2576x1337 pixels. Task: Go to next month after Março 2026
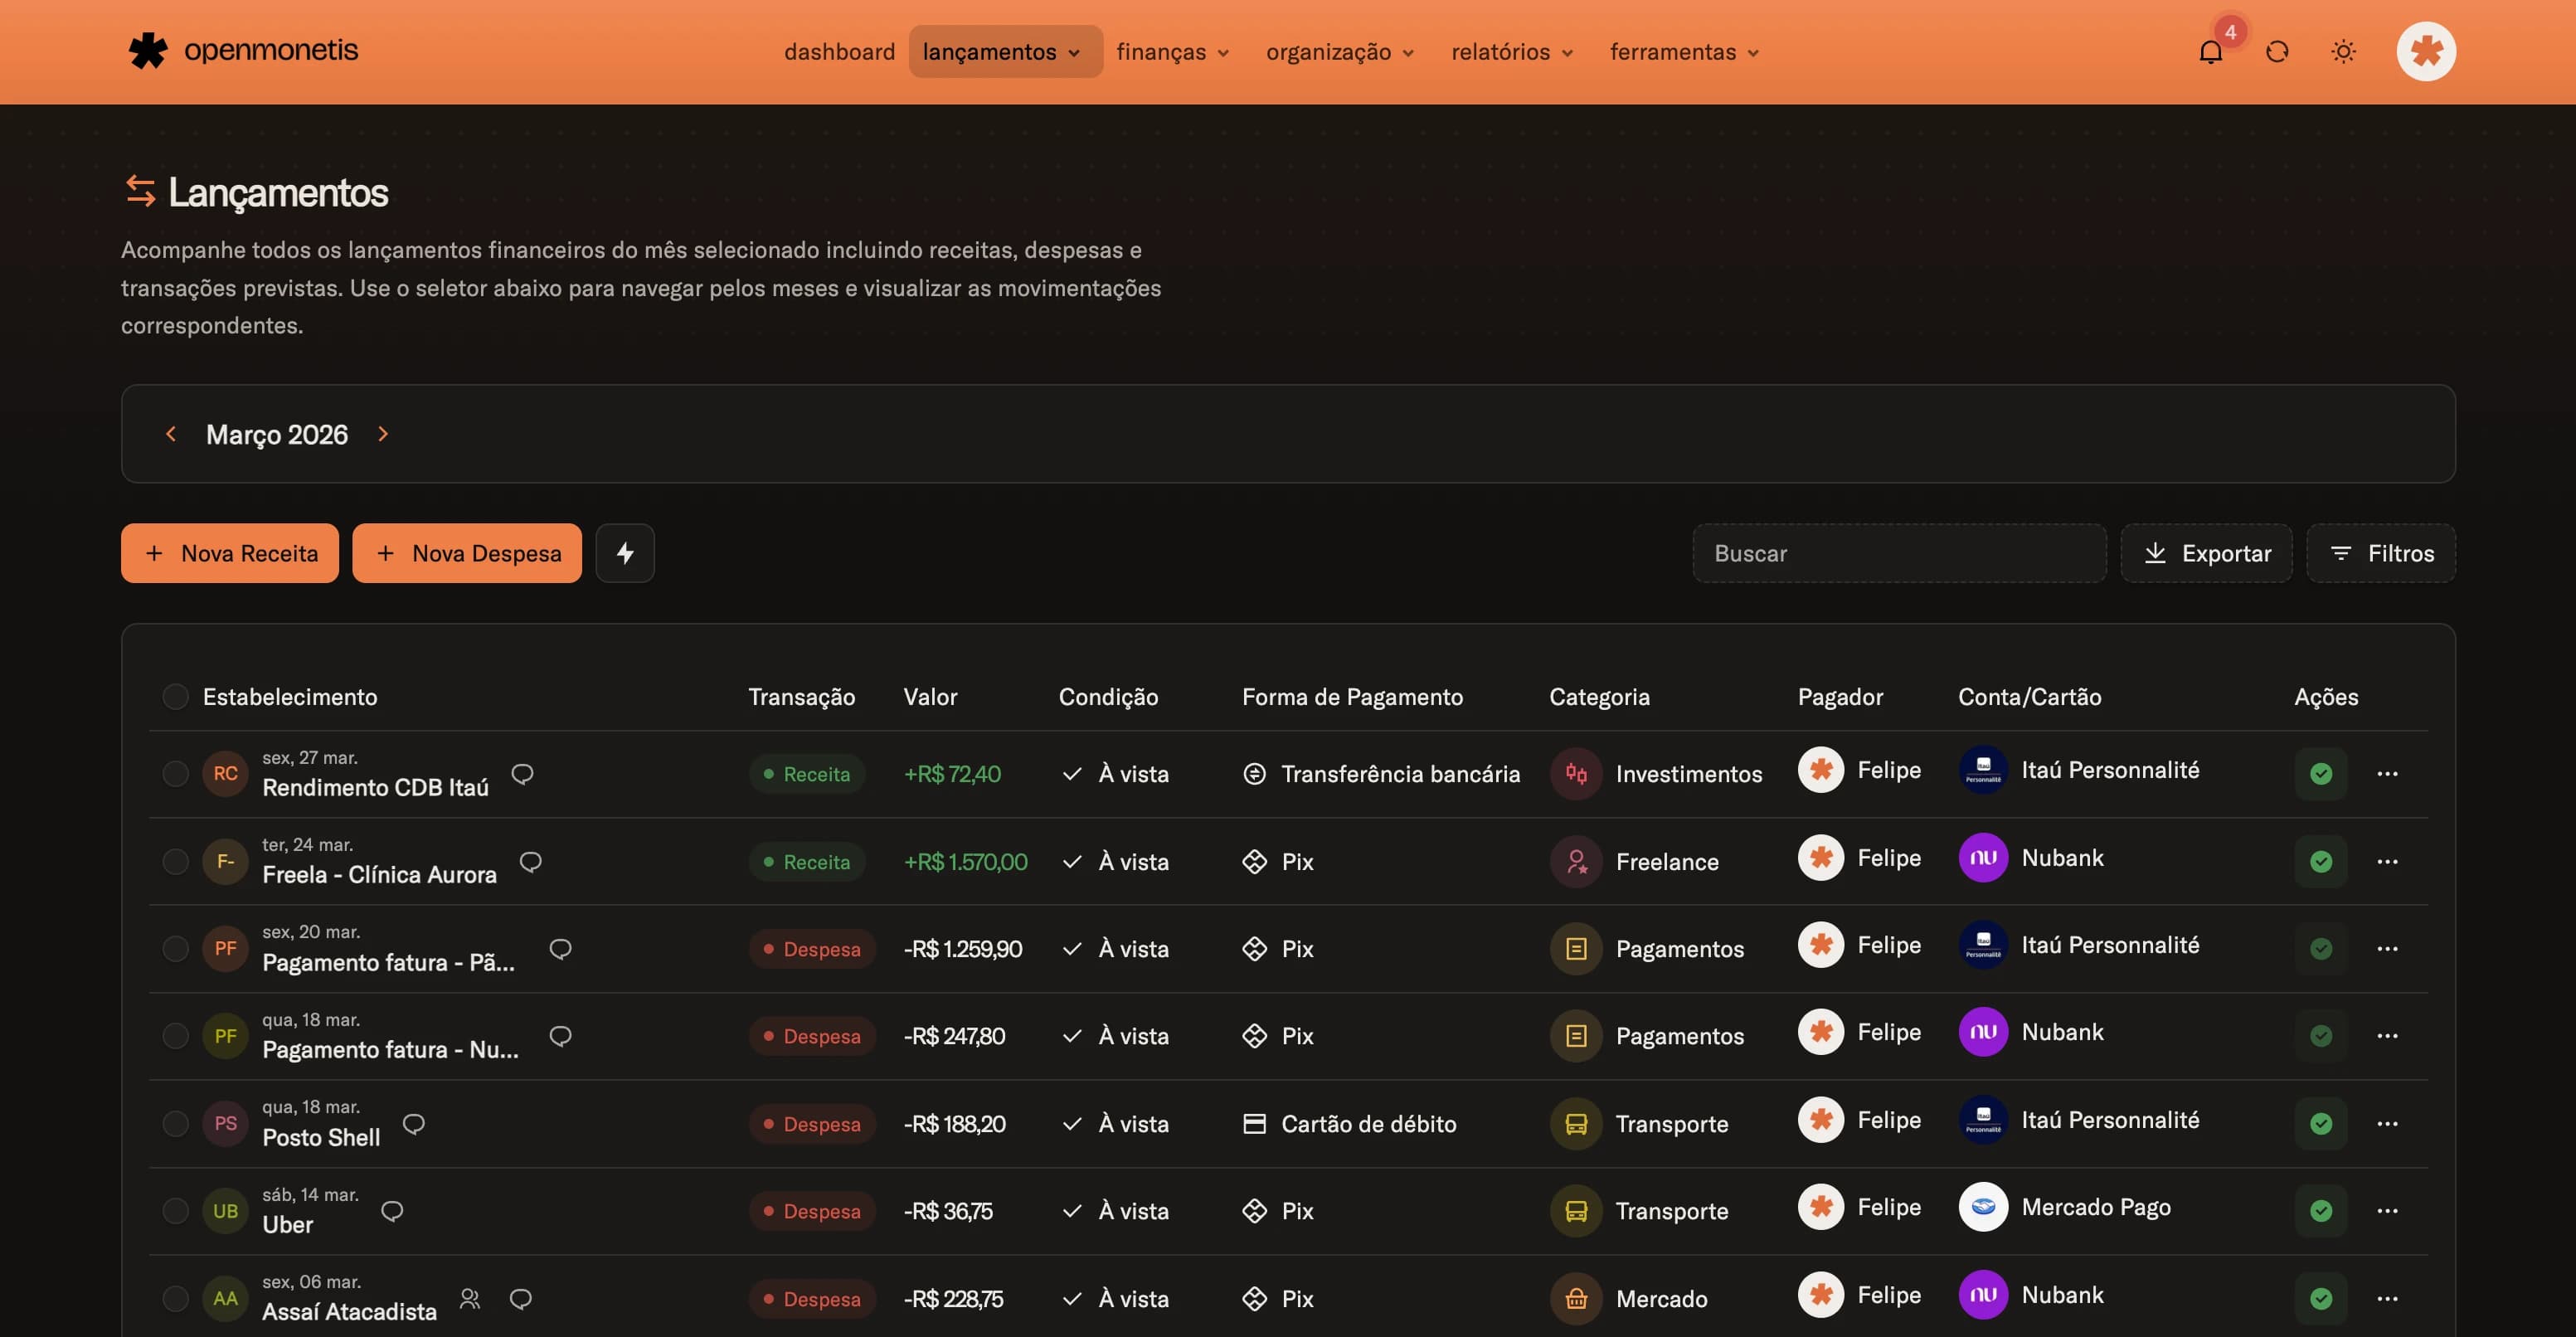tap(383, 434)
